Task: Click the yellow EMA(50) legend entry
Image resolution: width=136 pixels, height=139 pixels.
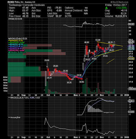Action: [x=16, y=41]
